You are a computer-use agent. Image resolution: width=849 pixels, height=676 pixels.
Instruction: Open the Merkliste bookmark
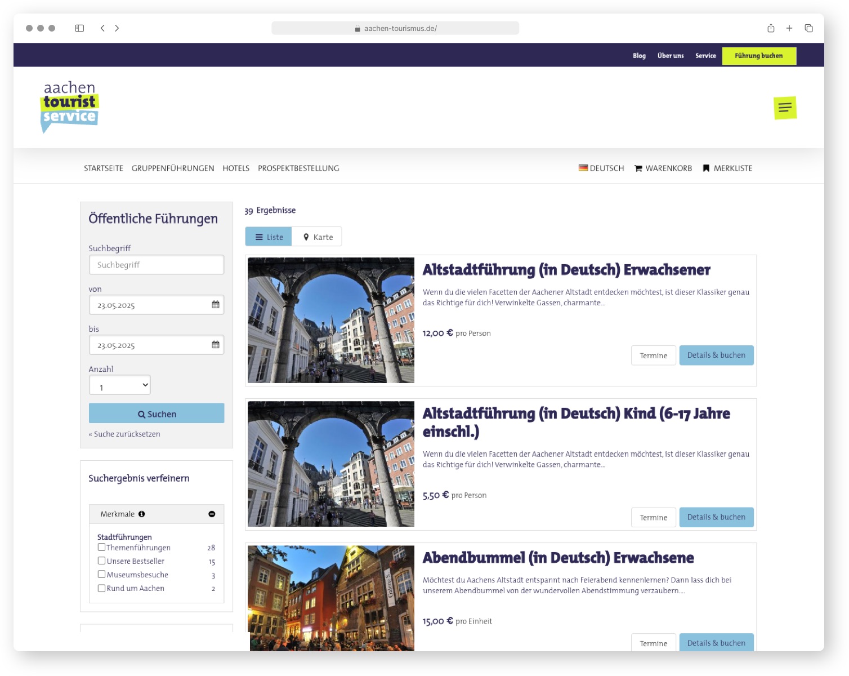click(x=727, y=168)
